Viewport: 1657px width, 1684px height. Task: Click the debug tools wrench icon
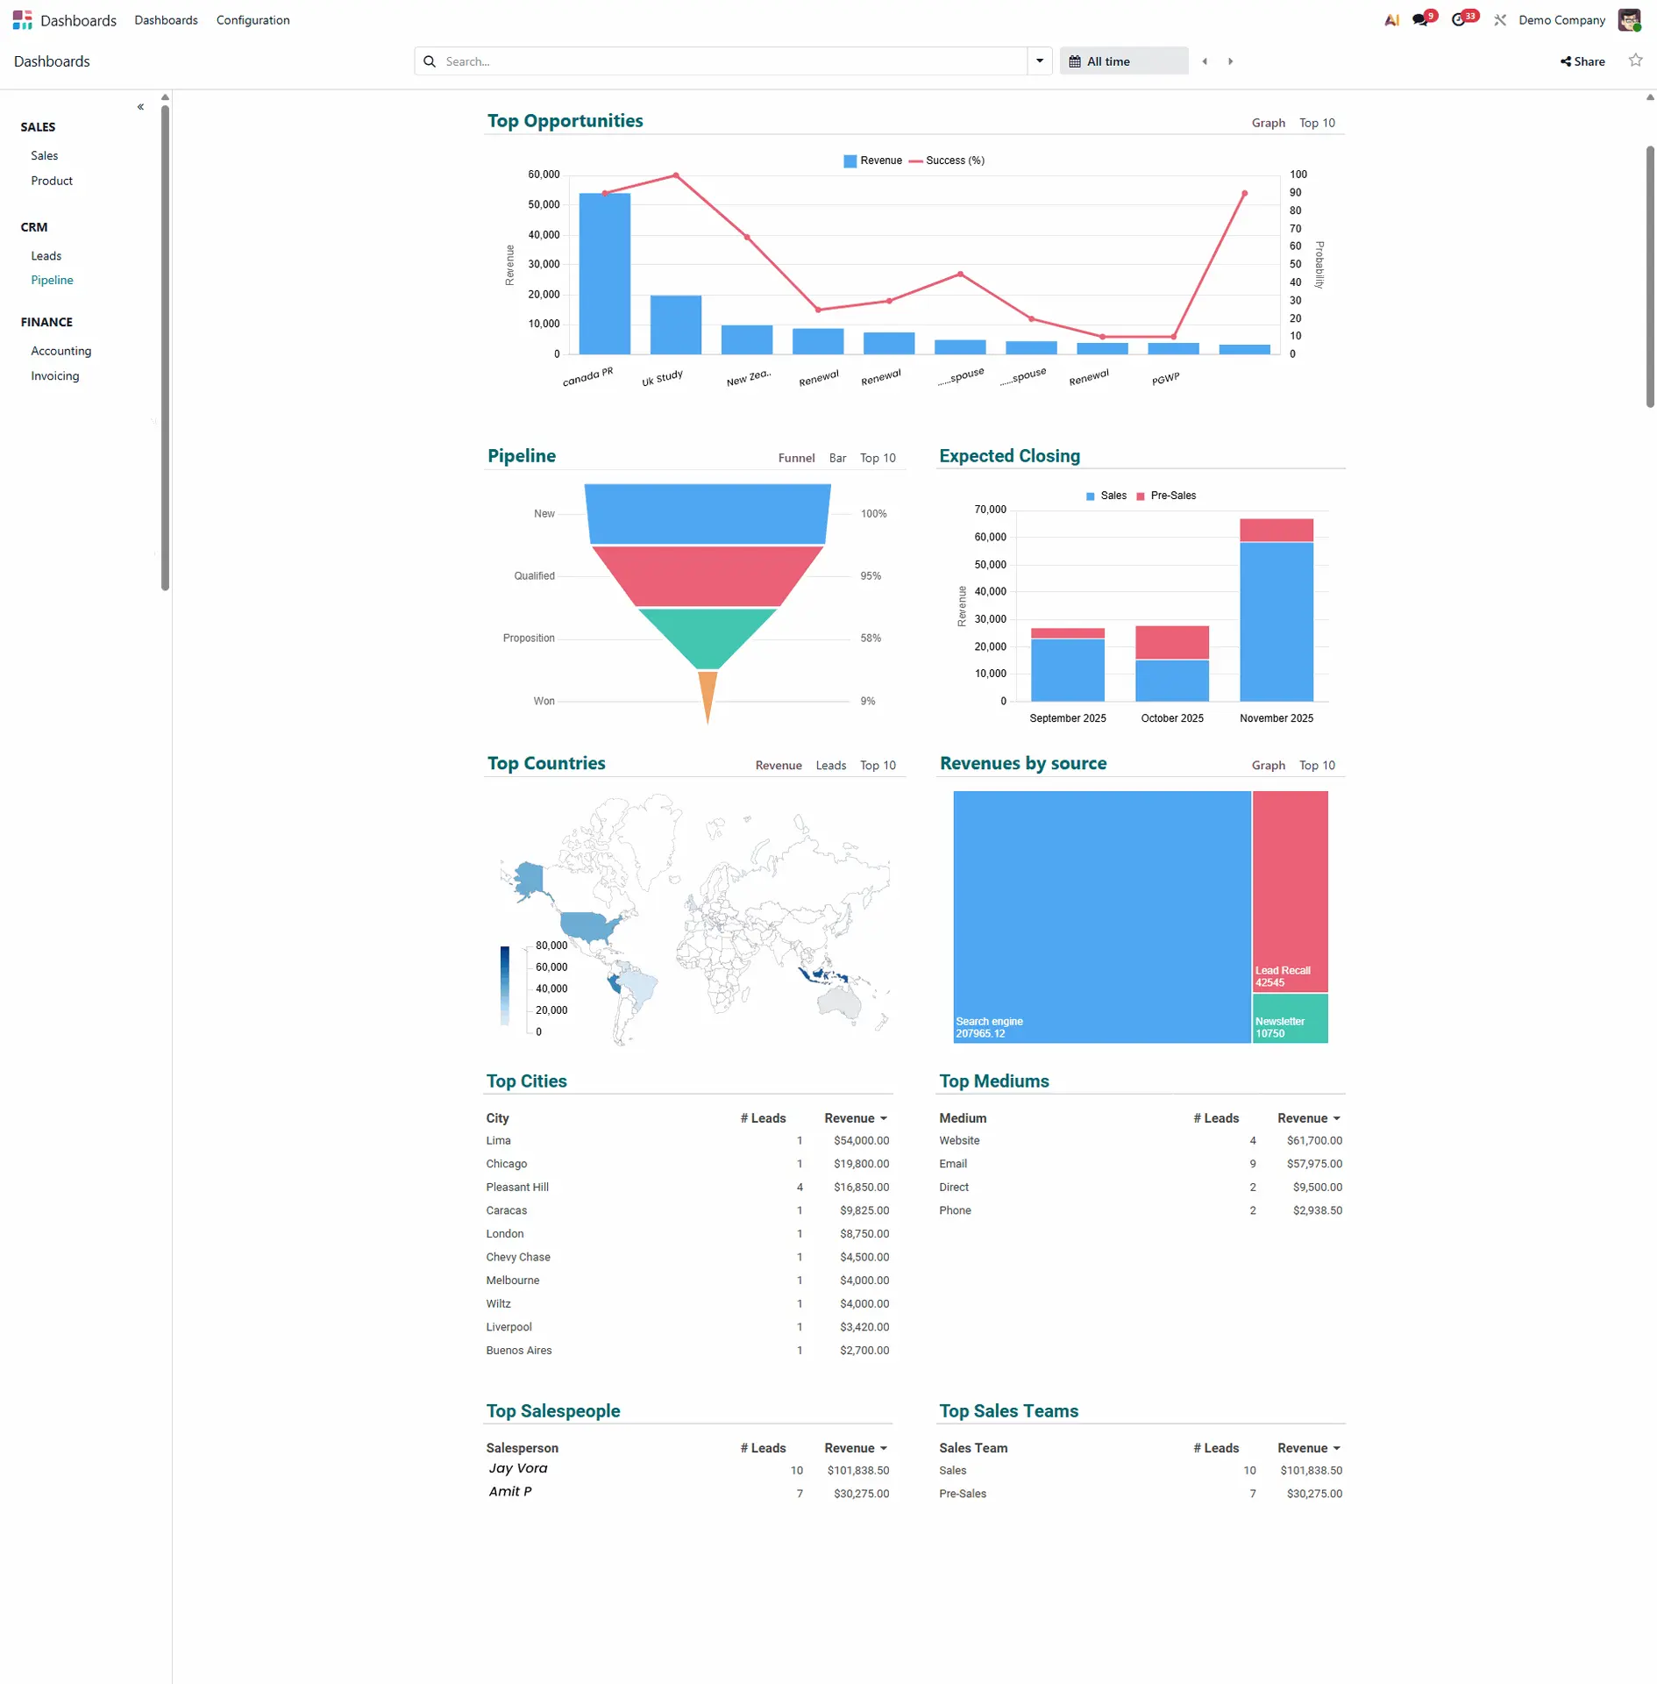click(1500, 20)
